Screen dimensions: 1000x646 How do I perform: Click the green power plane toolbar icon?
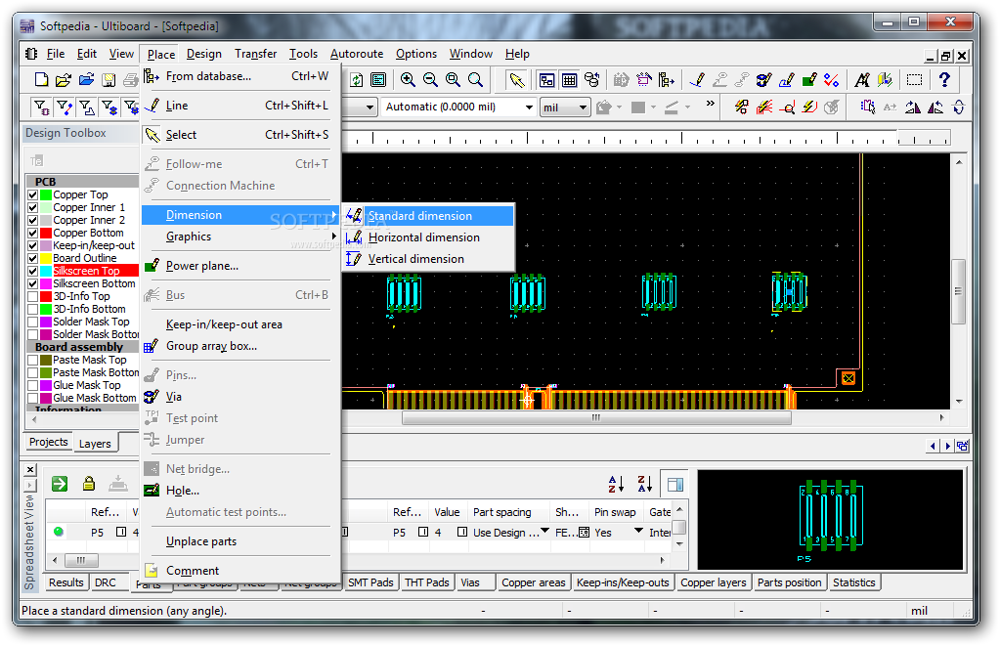(808, 80)
